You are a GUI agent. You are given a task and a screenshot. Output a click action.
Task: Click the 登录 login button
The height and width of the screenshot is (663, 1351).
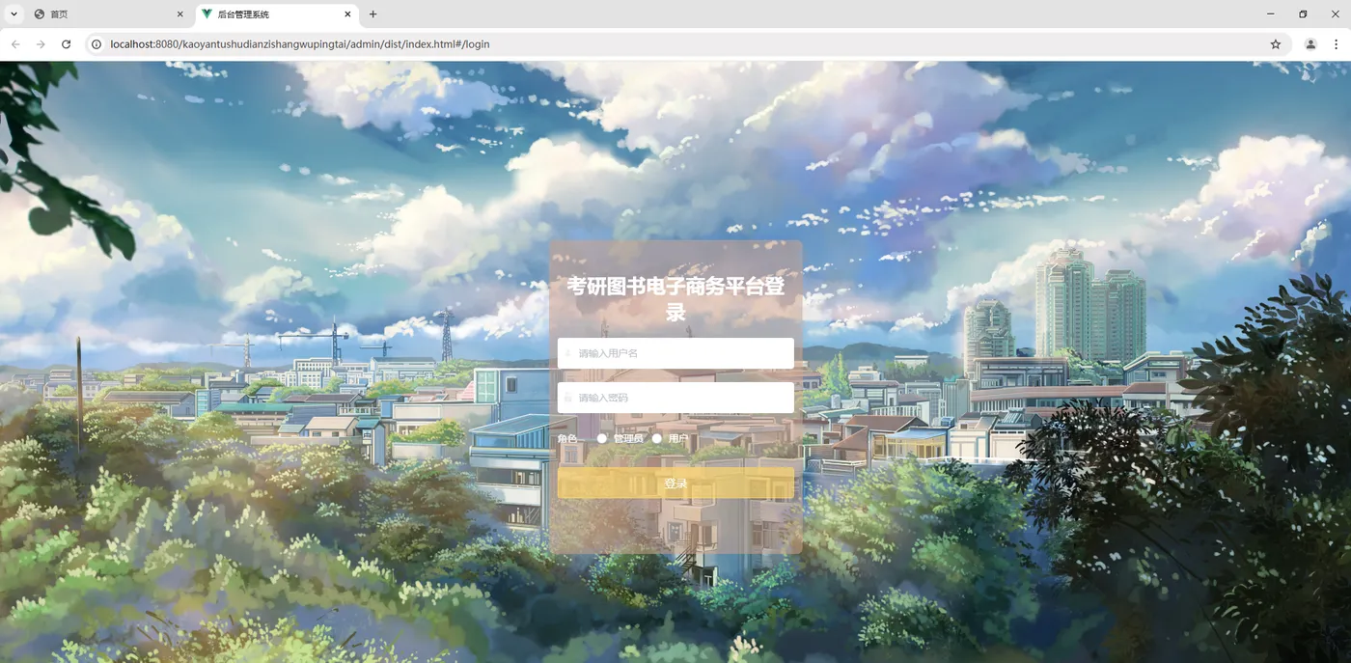tap(675, 483)
